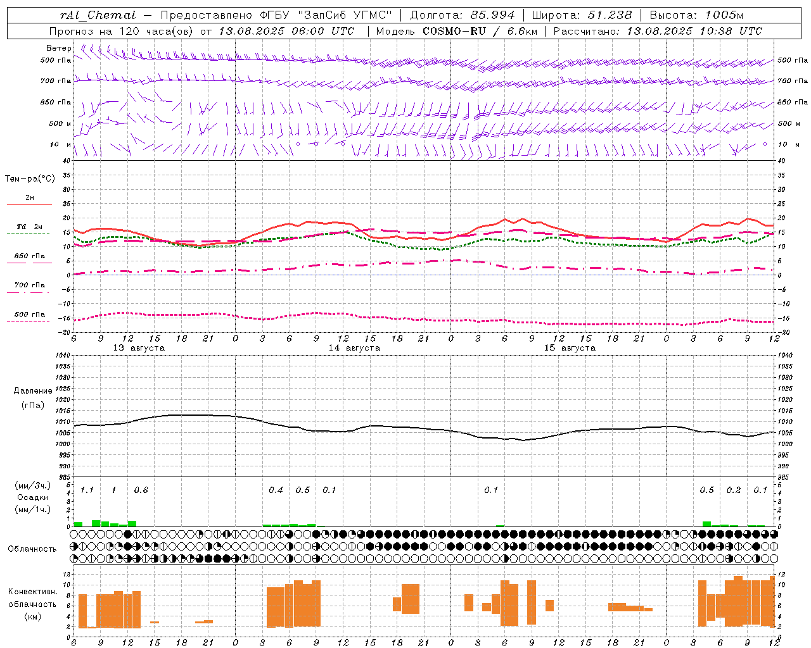This screenshot has width=811, height=648.
Task: Select the '15 августа' date label
Action: point(570,348)
